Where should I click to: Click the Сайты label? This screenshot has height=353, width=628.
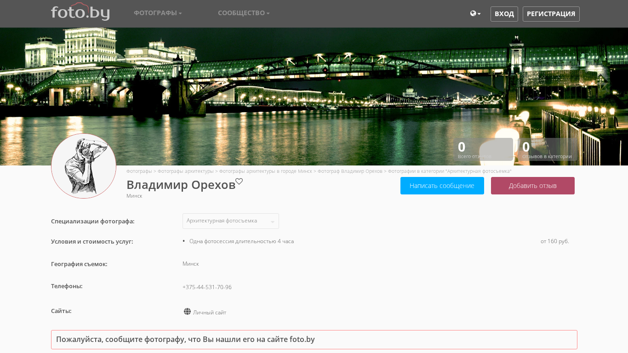tap(61, 311)
